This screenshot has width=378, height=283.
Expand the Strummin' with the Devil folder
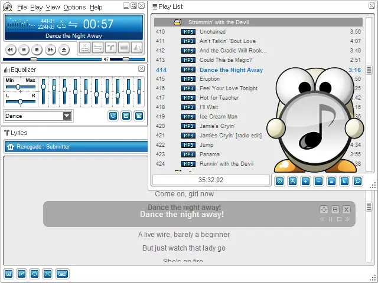coord(177,22)
